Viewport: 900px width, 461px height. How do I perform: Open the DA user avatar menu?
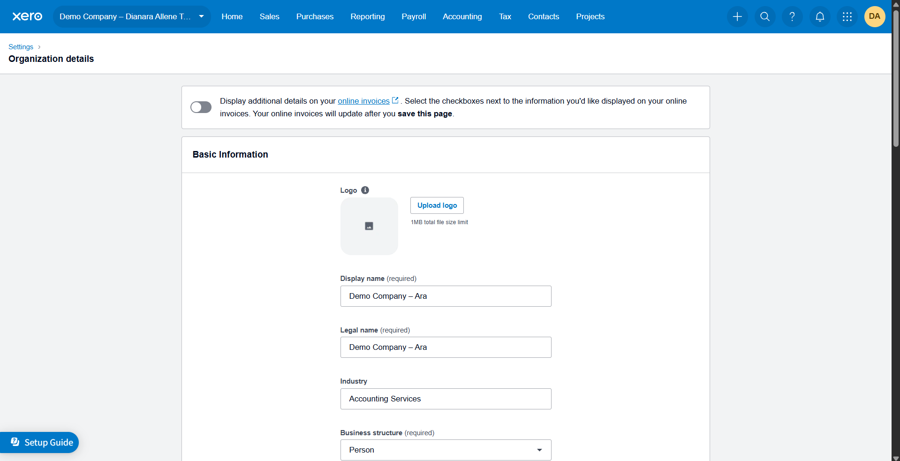(x=875, y=16)
